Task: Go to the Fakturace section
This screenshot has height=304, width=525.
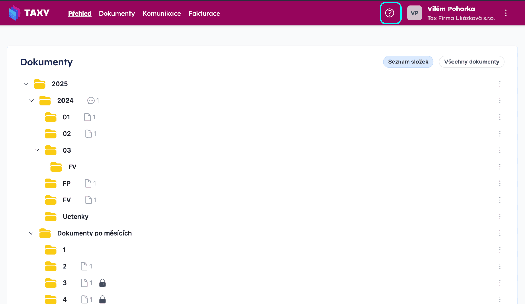Action: (x=204, y=14)
